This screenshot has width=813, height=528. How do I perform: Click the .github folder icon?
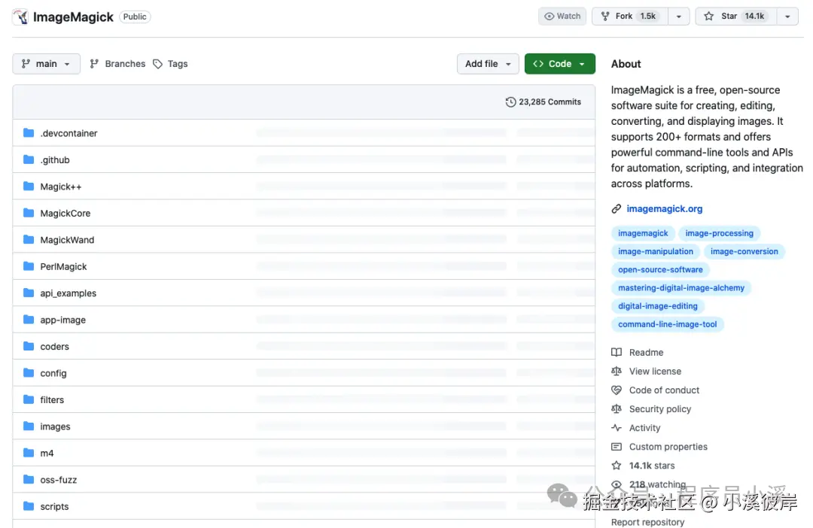[x=29, y=159]
